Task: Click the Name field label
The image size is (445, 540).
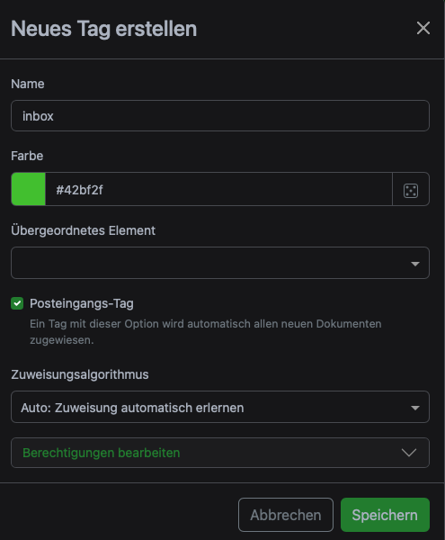Action: click(28, 84)
